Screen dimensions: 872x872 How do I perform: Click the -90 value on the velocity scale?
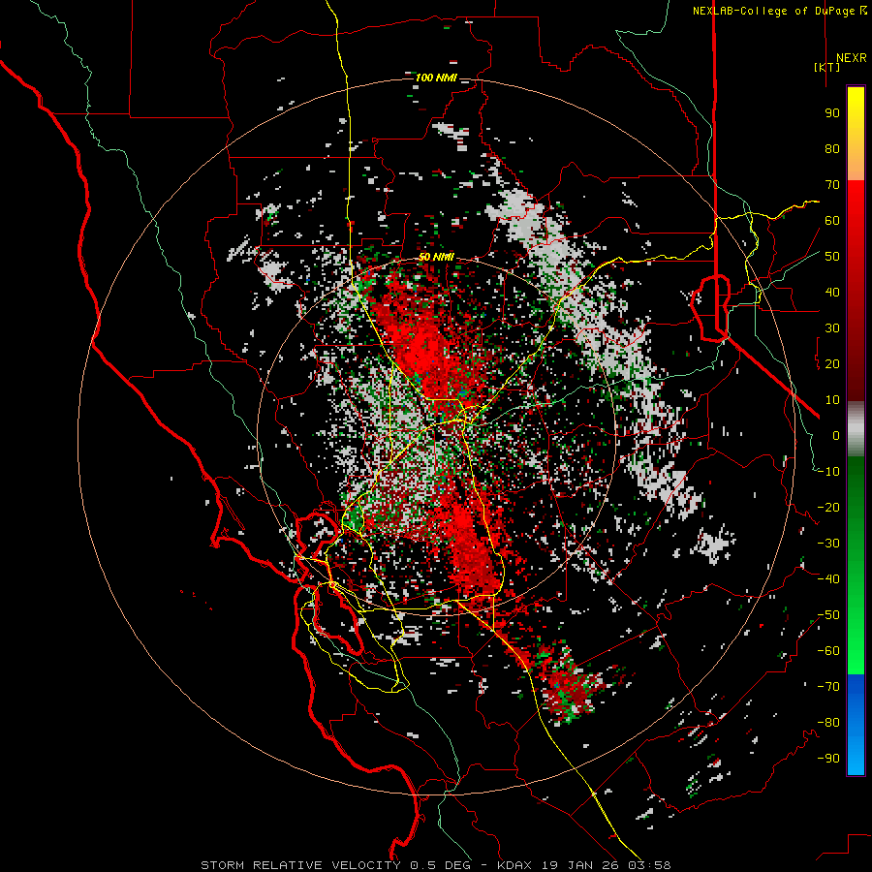828,759
